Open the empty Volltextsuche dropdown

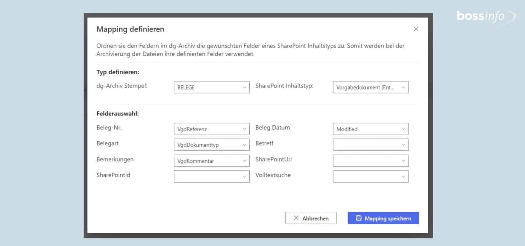370,176
